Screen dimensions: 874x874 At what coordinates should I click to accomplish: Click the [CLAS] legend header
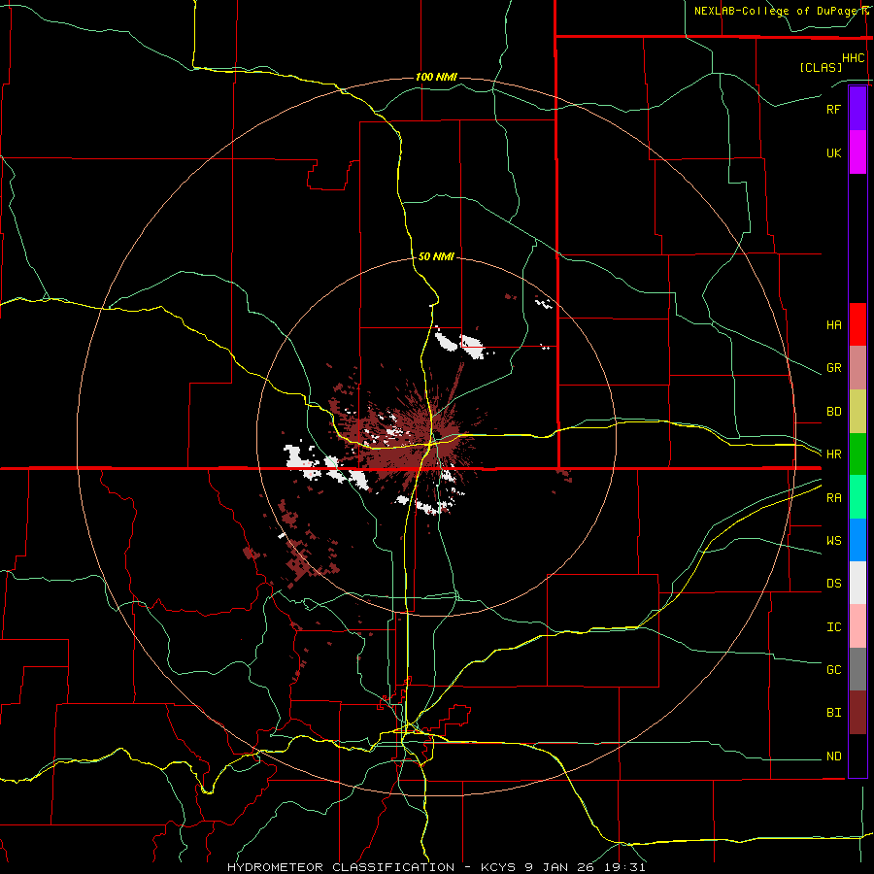point(821,67)
